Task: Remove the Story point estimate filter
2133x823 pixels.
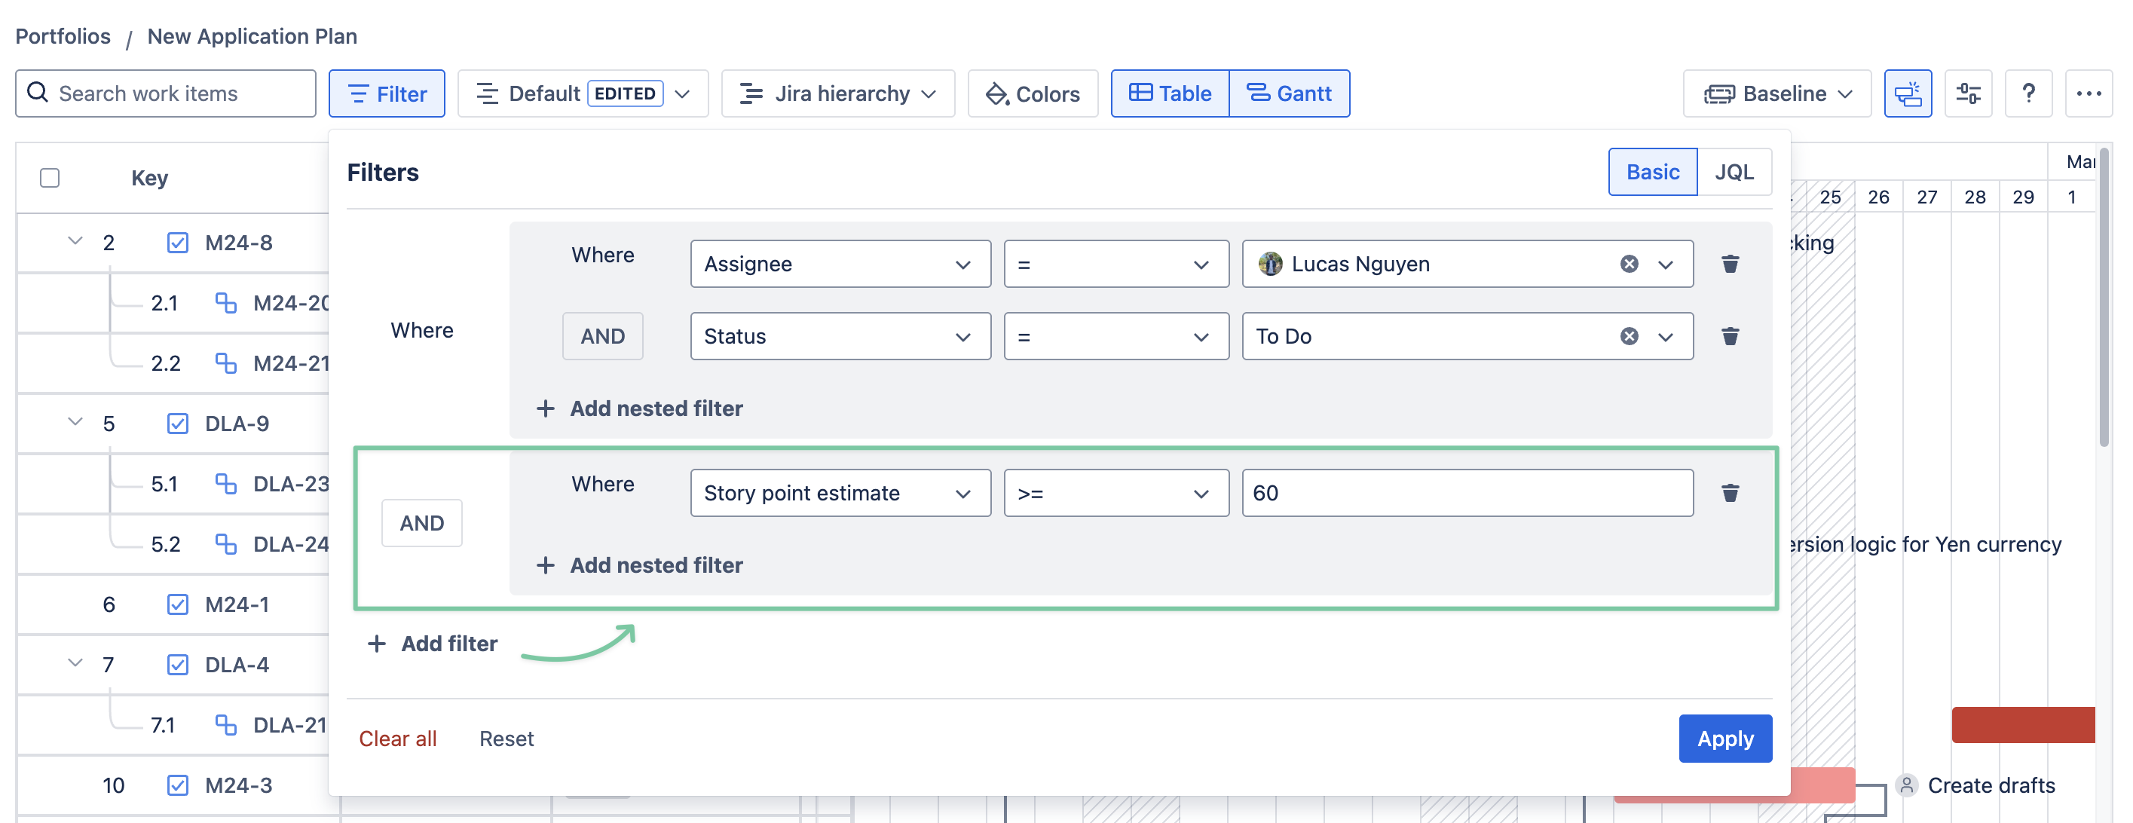Action: [x=1730, y=494]
